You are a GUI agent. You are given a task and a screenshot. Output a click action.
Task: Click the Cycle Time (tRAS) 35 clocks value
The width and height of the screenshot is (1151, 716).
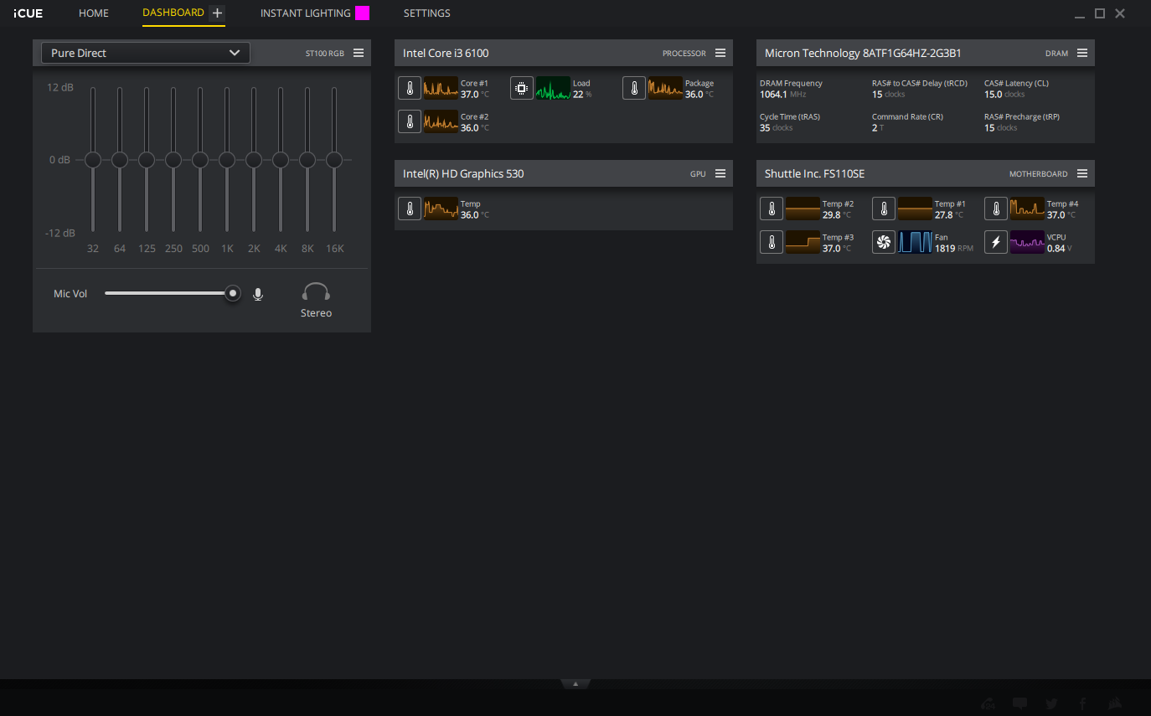pyautogui.click(x=776, y=128)
